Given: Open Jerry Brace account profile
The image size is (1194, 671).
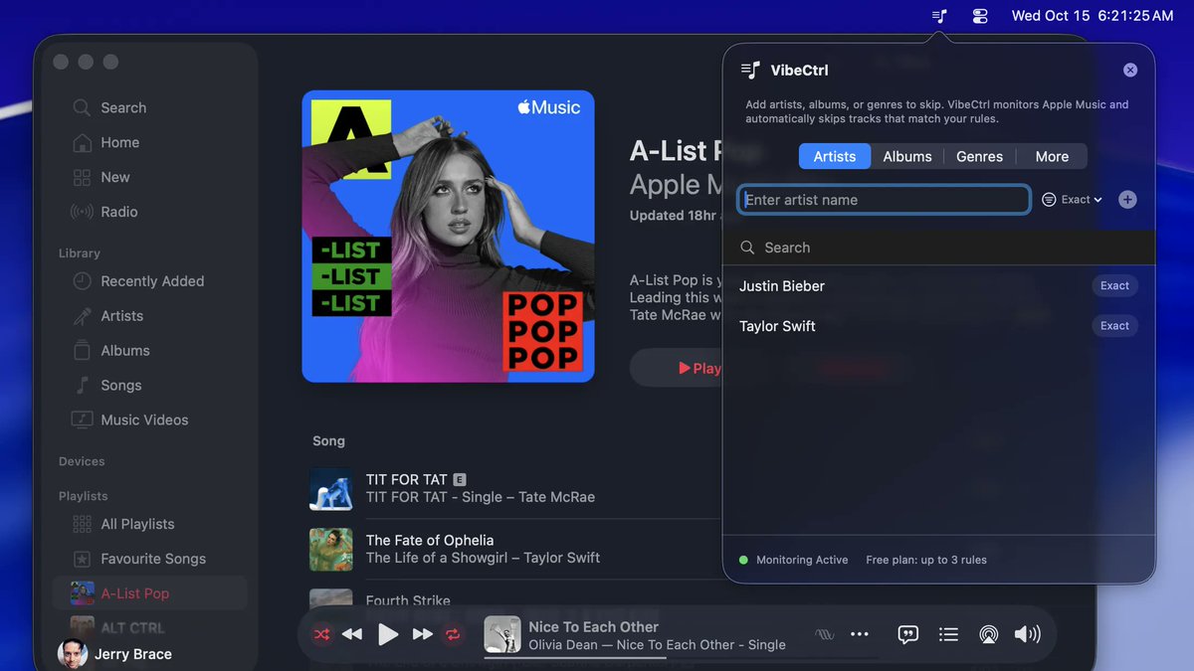Looking at the screenshot, I should click(x=115, y=654).
